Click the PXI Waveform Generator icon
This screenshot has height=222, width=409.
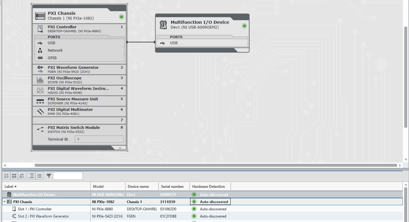click(40, 69)
